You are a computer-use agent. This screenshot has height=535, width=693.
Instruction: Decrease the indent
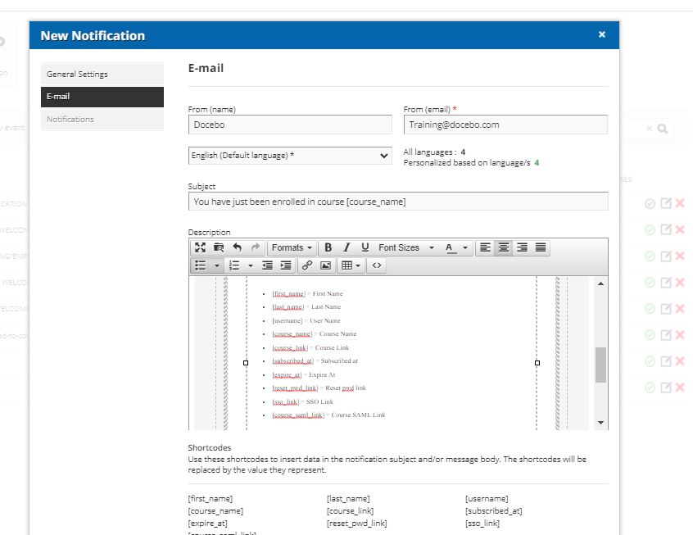267,265
